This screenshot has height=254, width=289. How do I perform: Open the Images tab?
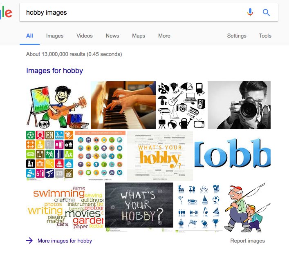55,36
